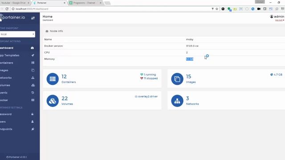Open Docker in the sidebar

[20, 100]
